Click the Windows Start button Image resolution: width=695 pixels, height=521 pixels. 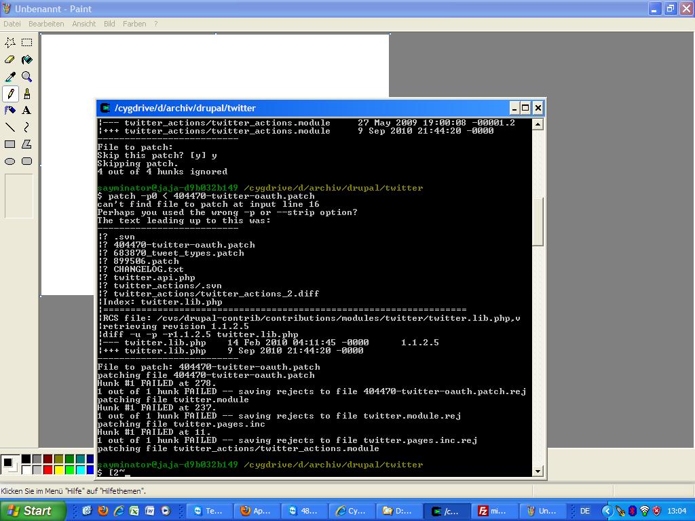[x=33, y=511]
